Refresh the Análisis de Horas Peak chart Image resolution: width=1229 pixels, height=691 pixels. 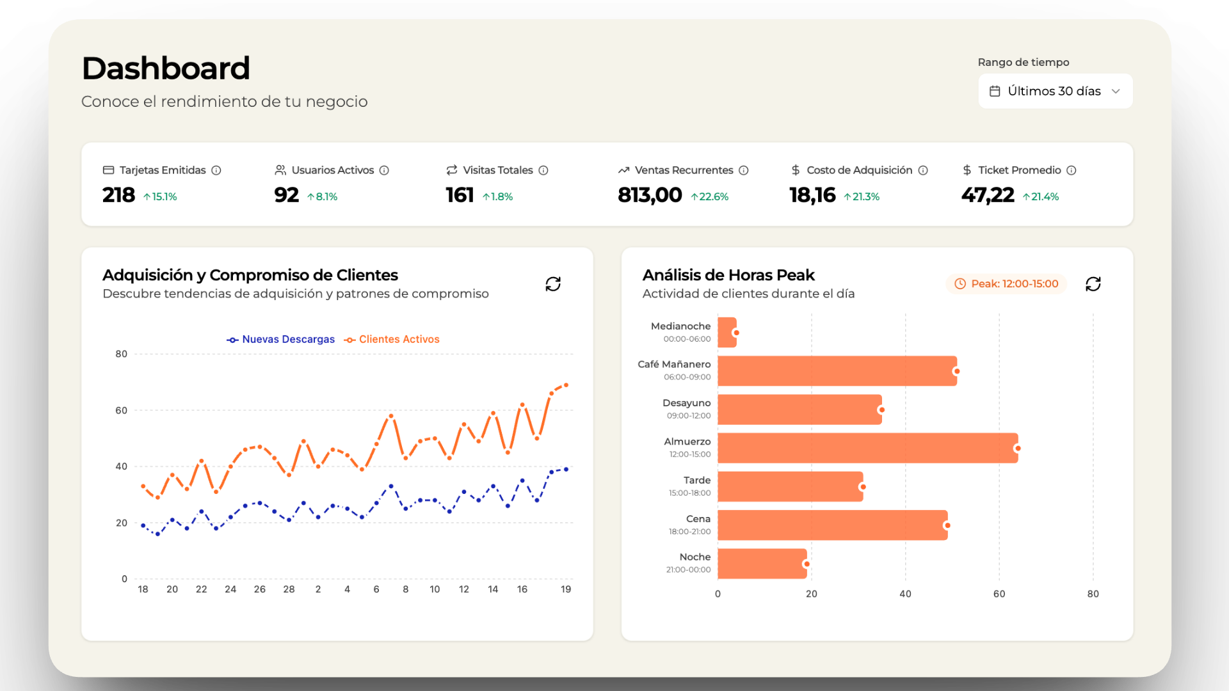click(1093, 283)
